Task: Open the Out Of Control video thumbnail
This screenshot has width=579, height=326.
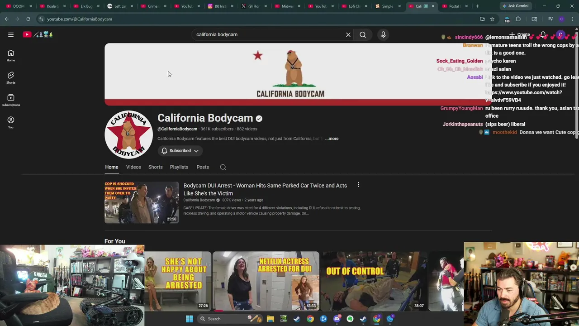Action: click(374, 281)
